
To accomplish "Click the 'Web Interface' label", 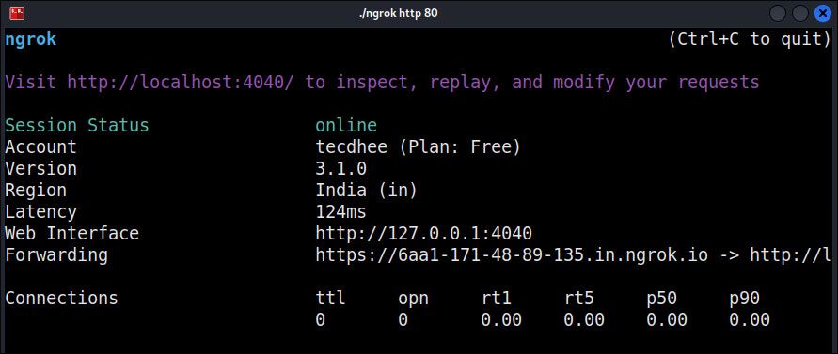I will (72, 233).
